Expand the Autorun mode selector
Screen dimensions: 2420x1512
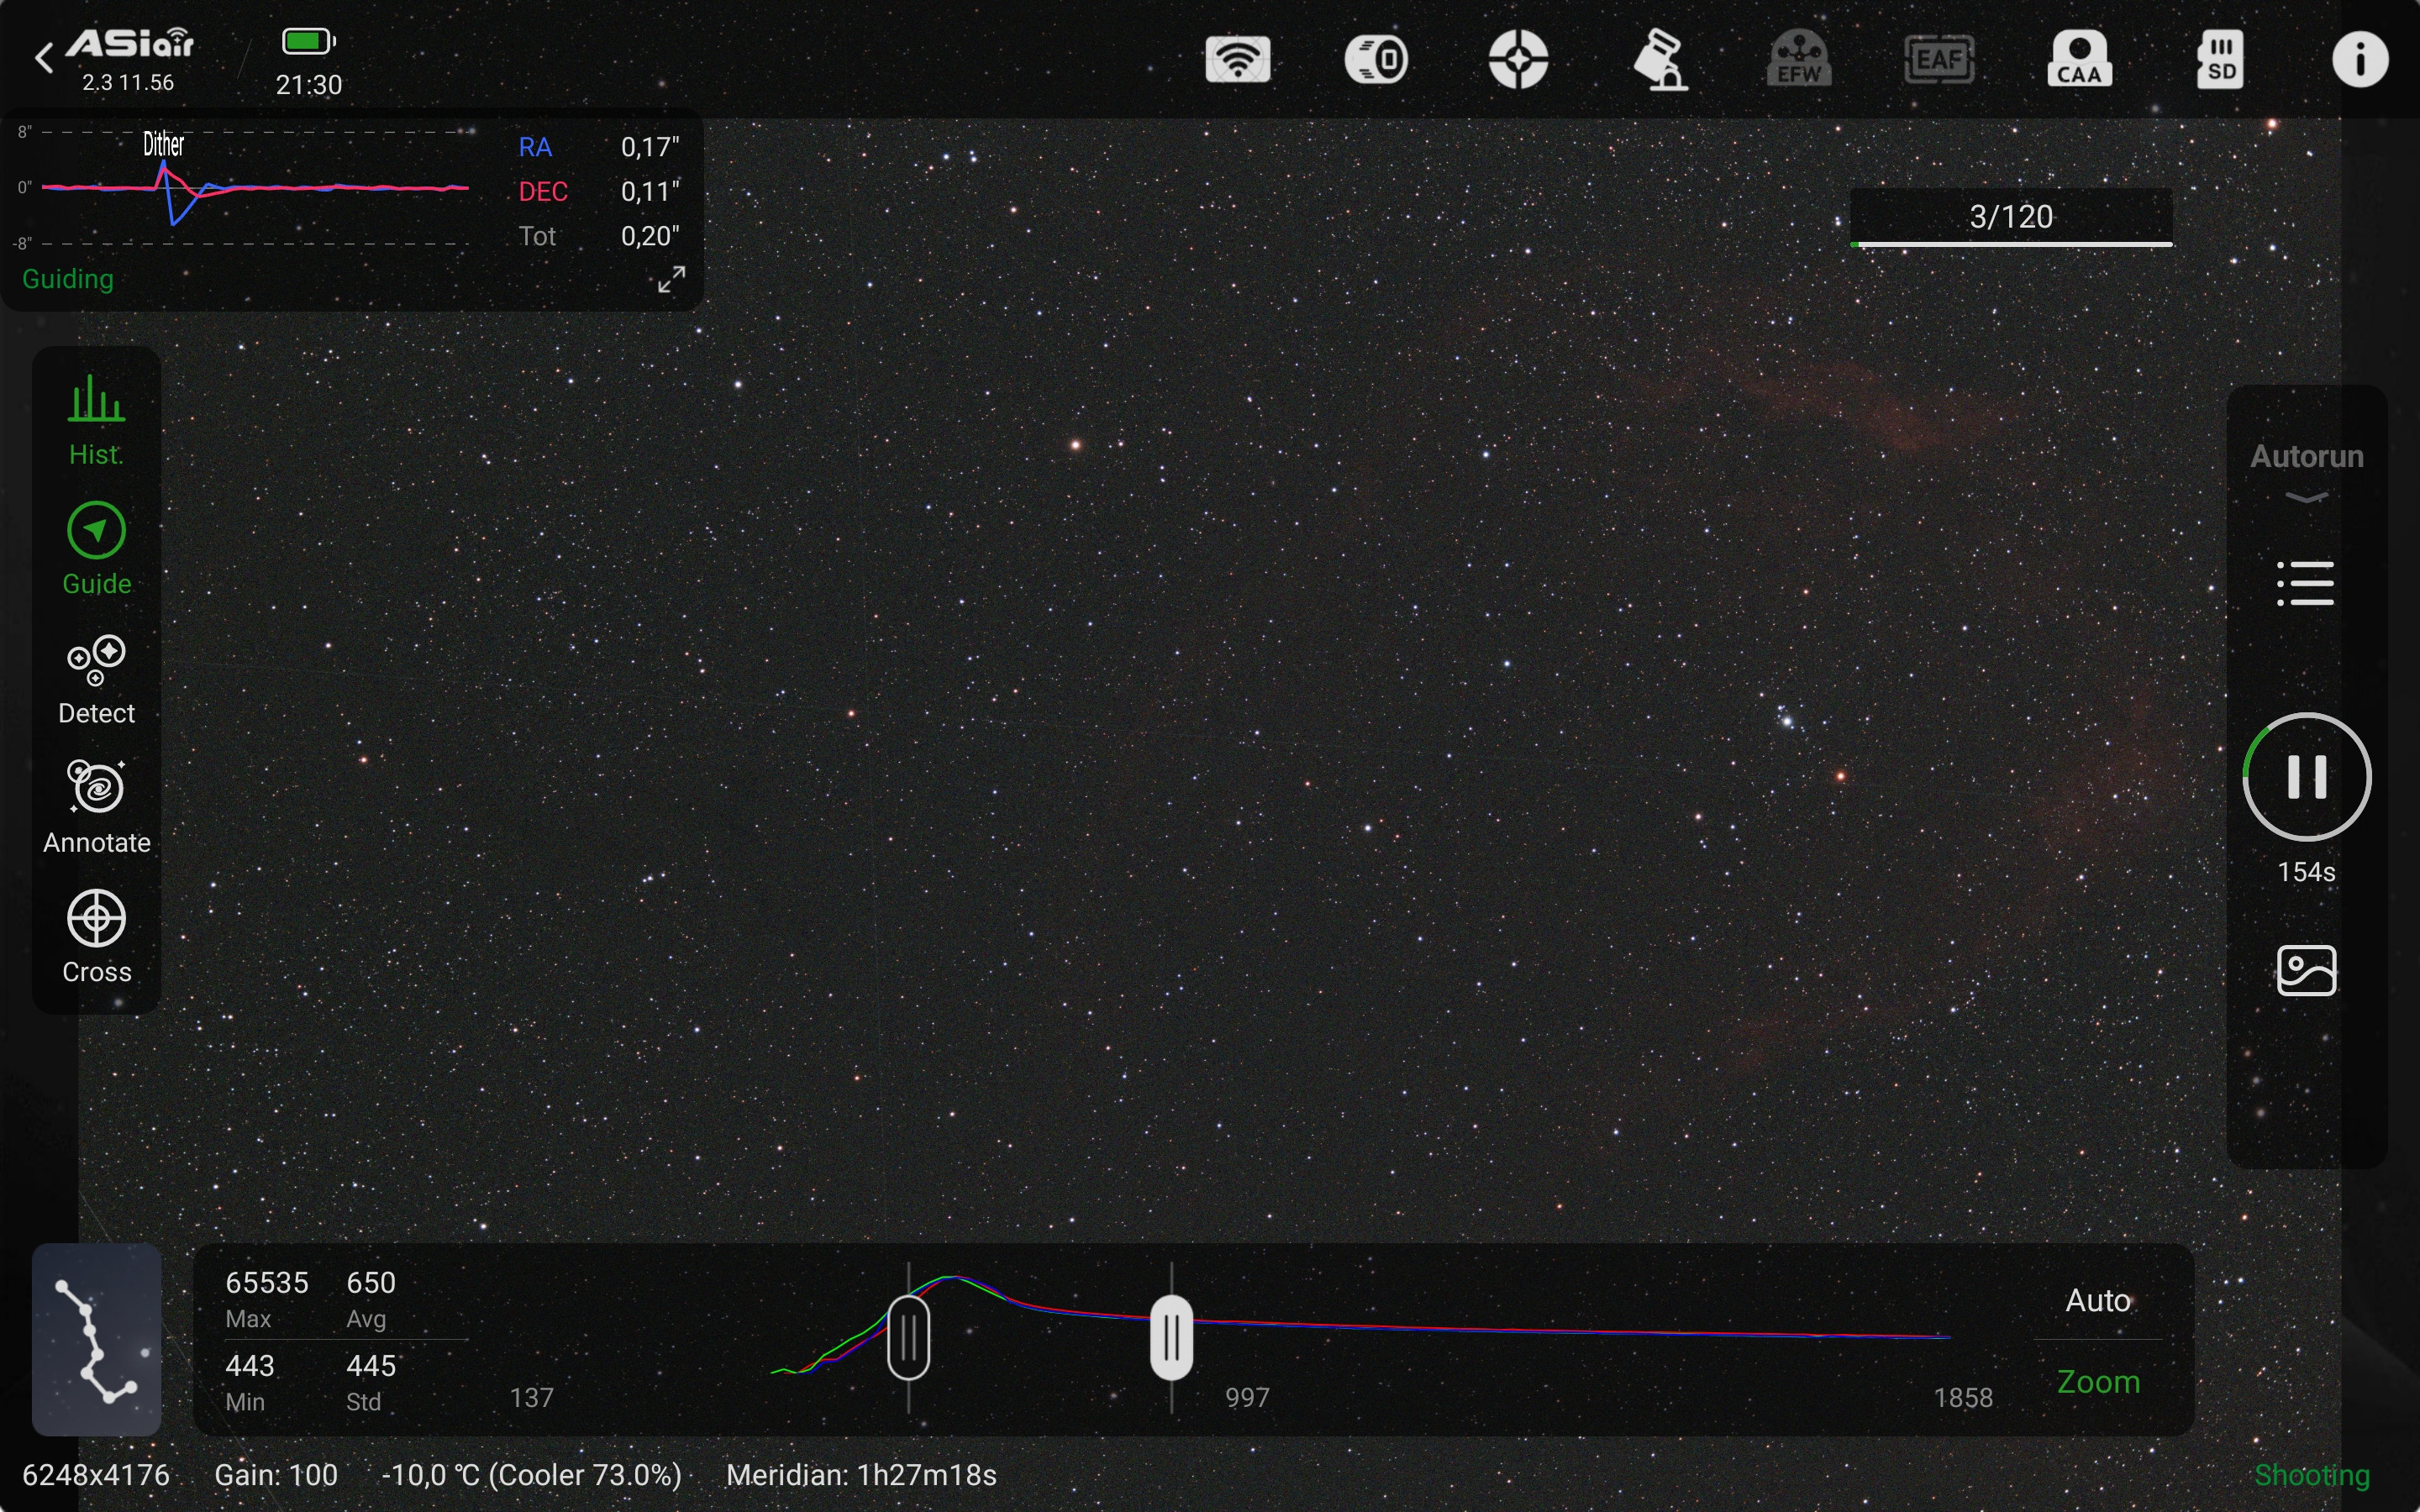pos(2306,470)
